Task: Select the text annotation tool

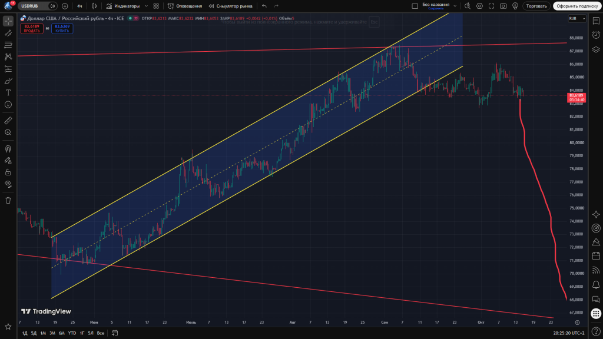Action: (8, 92)
